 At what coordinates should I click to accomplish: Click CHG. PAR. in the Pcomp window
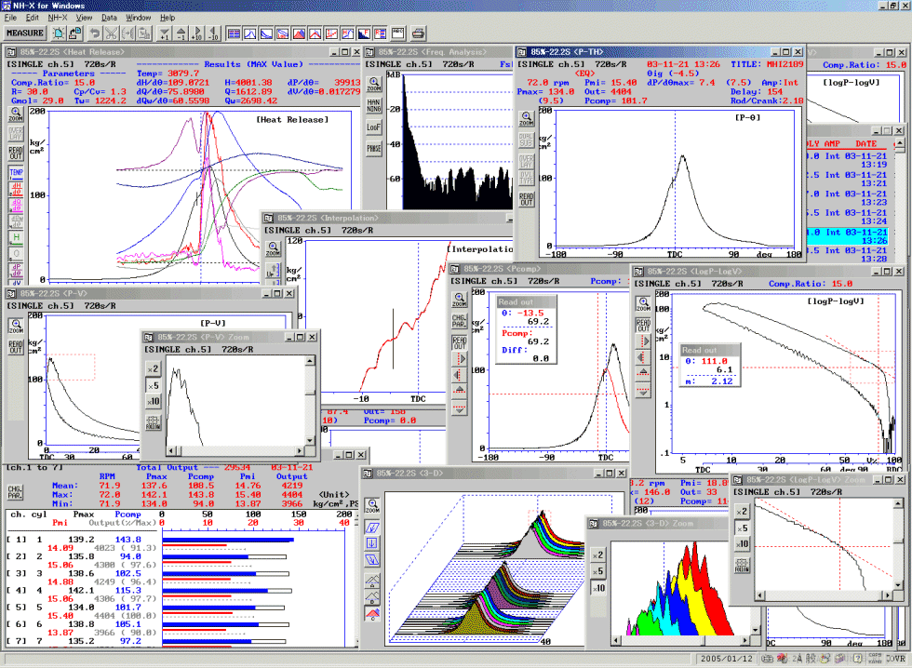click(x=460, y=320)
